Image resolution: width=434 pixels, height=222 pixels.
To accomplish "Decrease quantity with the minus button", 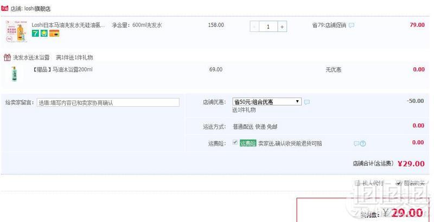I will click(x=254, y=27).
